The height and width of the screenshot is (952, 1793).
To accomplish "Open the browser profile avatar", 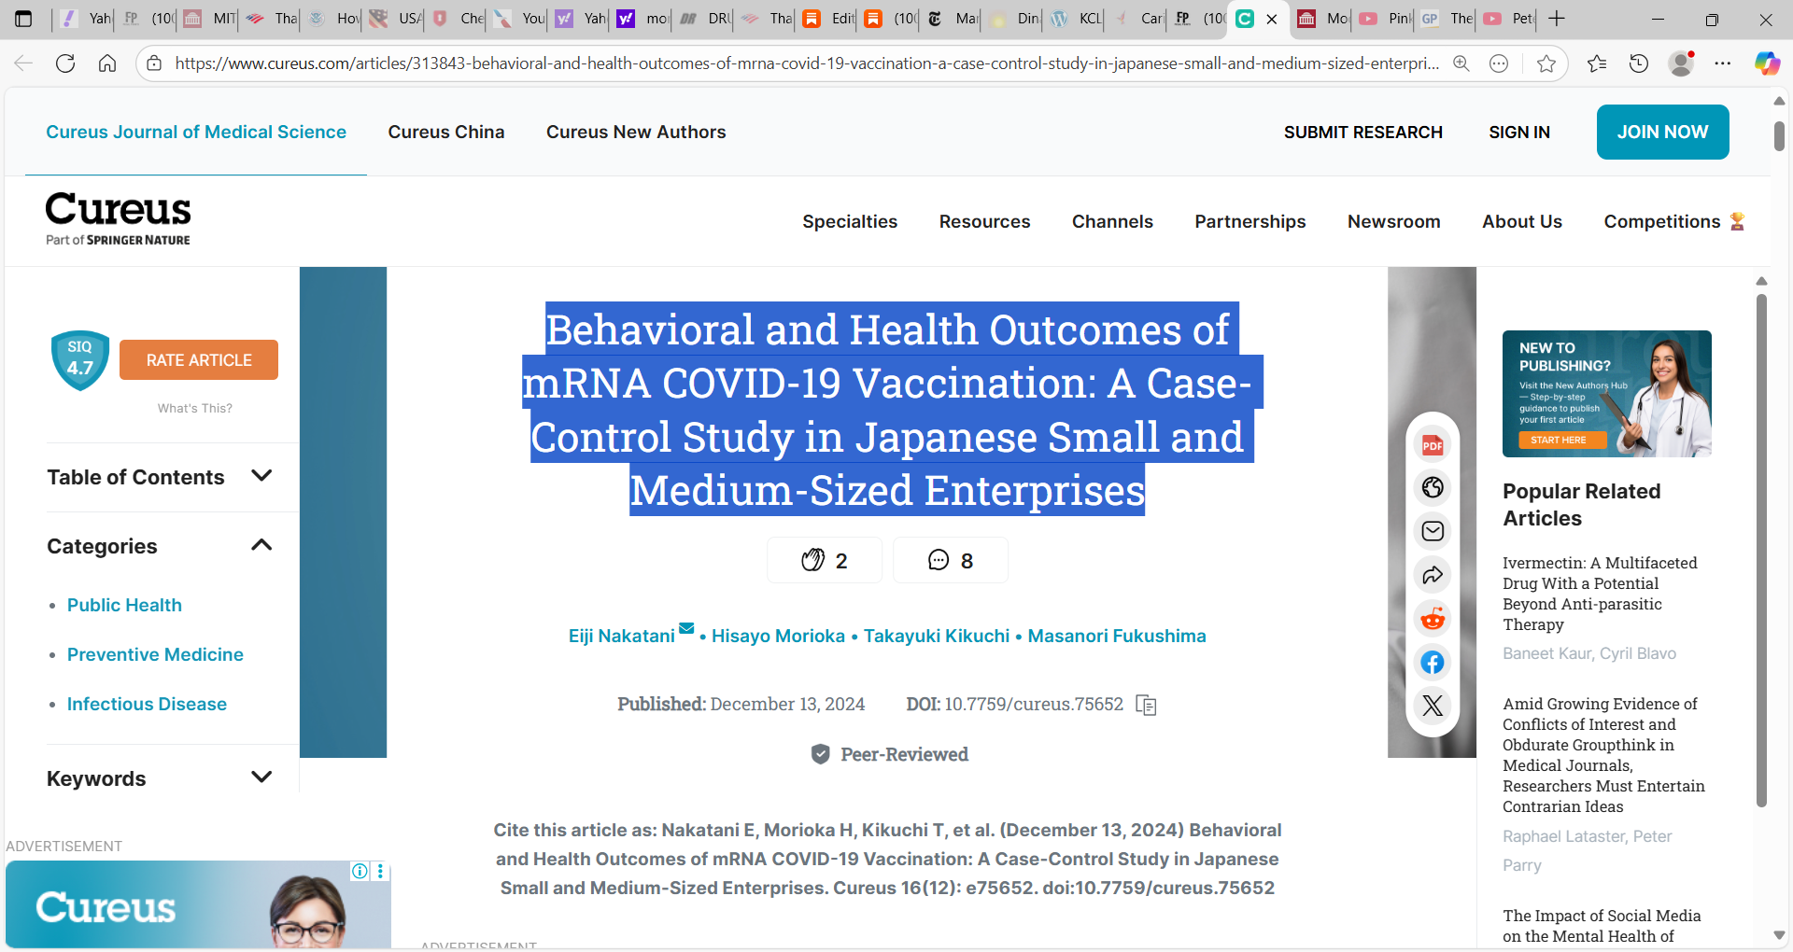I will [x=1681, y=63].
